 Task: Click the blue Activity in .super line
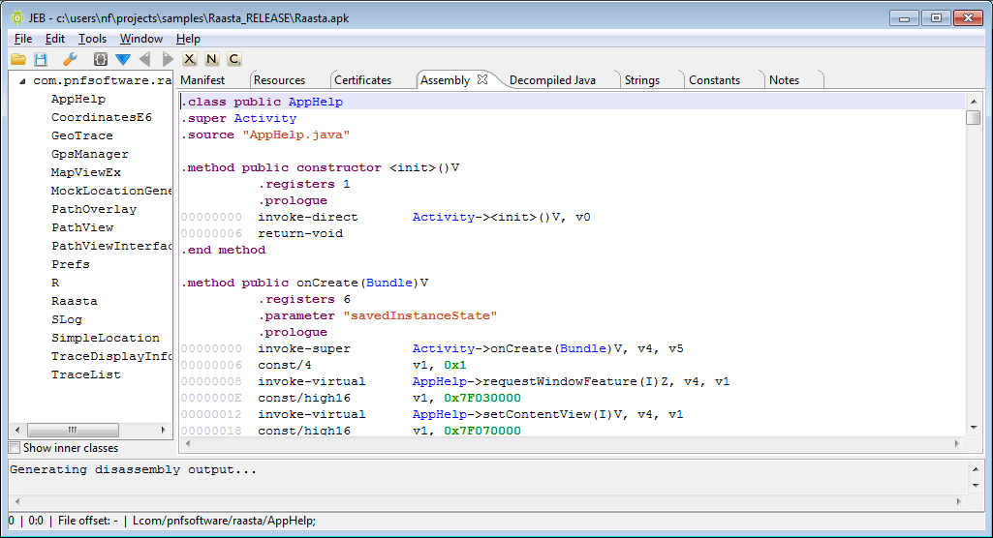tap(264, 118)
